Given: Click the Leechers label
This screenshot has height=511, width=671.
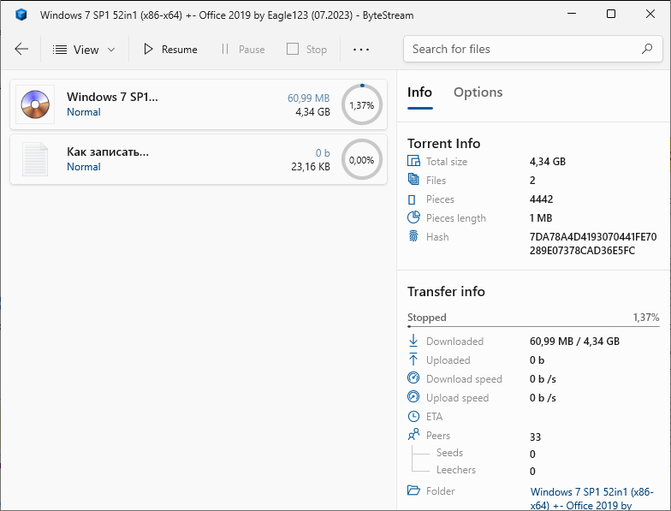Looking at the screenshot, I should coord(455,470).
